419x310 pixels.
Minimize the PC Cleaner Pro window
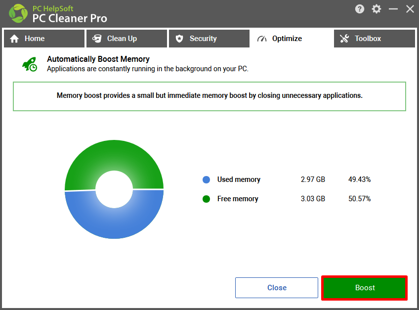pos(393,9)
